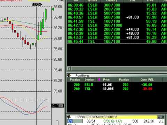
Task: Select the 06:38:46 ESLR trade row
Action: [117, 5]
